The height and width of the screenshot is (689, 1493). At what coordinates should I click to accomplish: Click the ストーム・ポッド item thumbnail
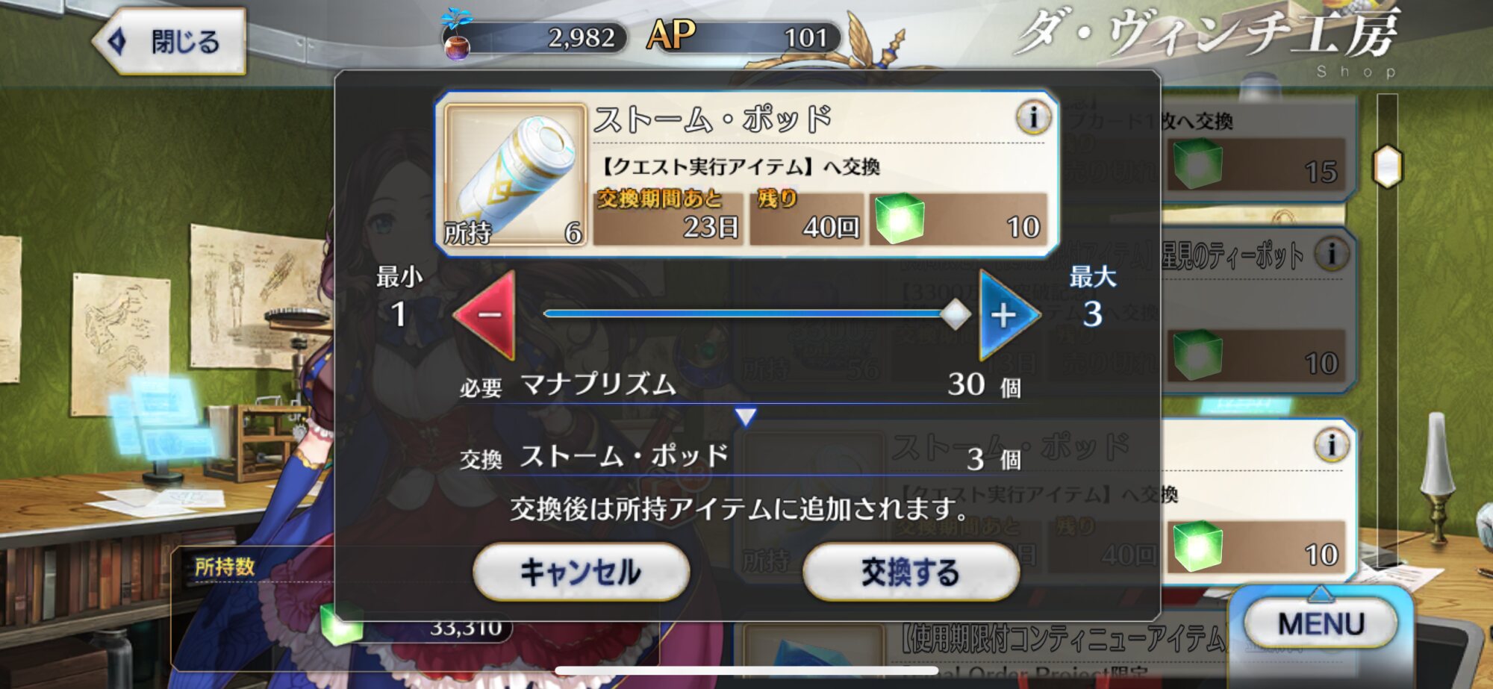click(514, 175)
